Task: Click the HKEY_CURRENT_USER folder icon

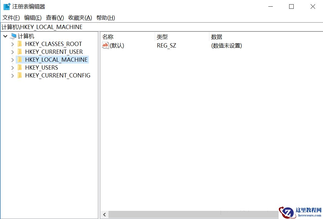Action: click(x=19, y=51)
